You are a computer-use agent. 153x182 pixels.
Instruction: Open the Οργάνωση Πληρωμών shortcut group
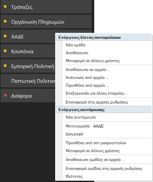46,22
